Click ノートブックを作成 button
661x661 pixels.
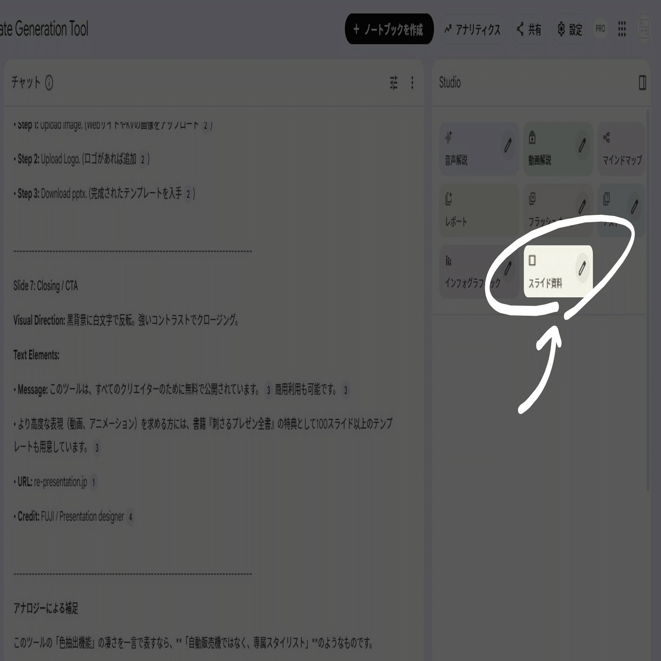click(389, 29)
